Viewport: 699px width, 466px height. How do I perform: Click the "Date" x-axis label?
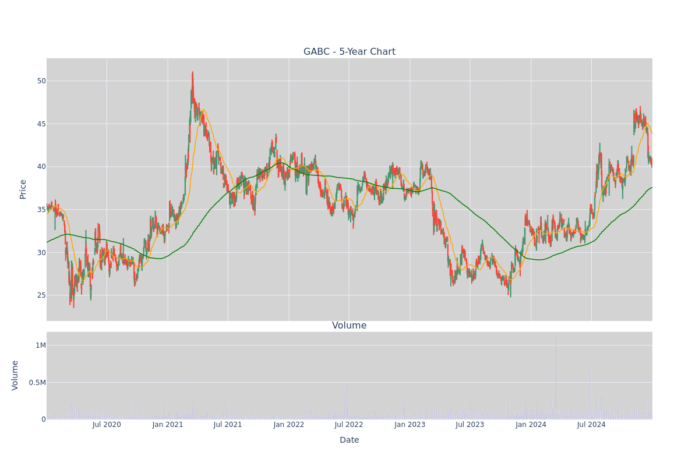point(349,440)
